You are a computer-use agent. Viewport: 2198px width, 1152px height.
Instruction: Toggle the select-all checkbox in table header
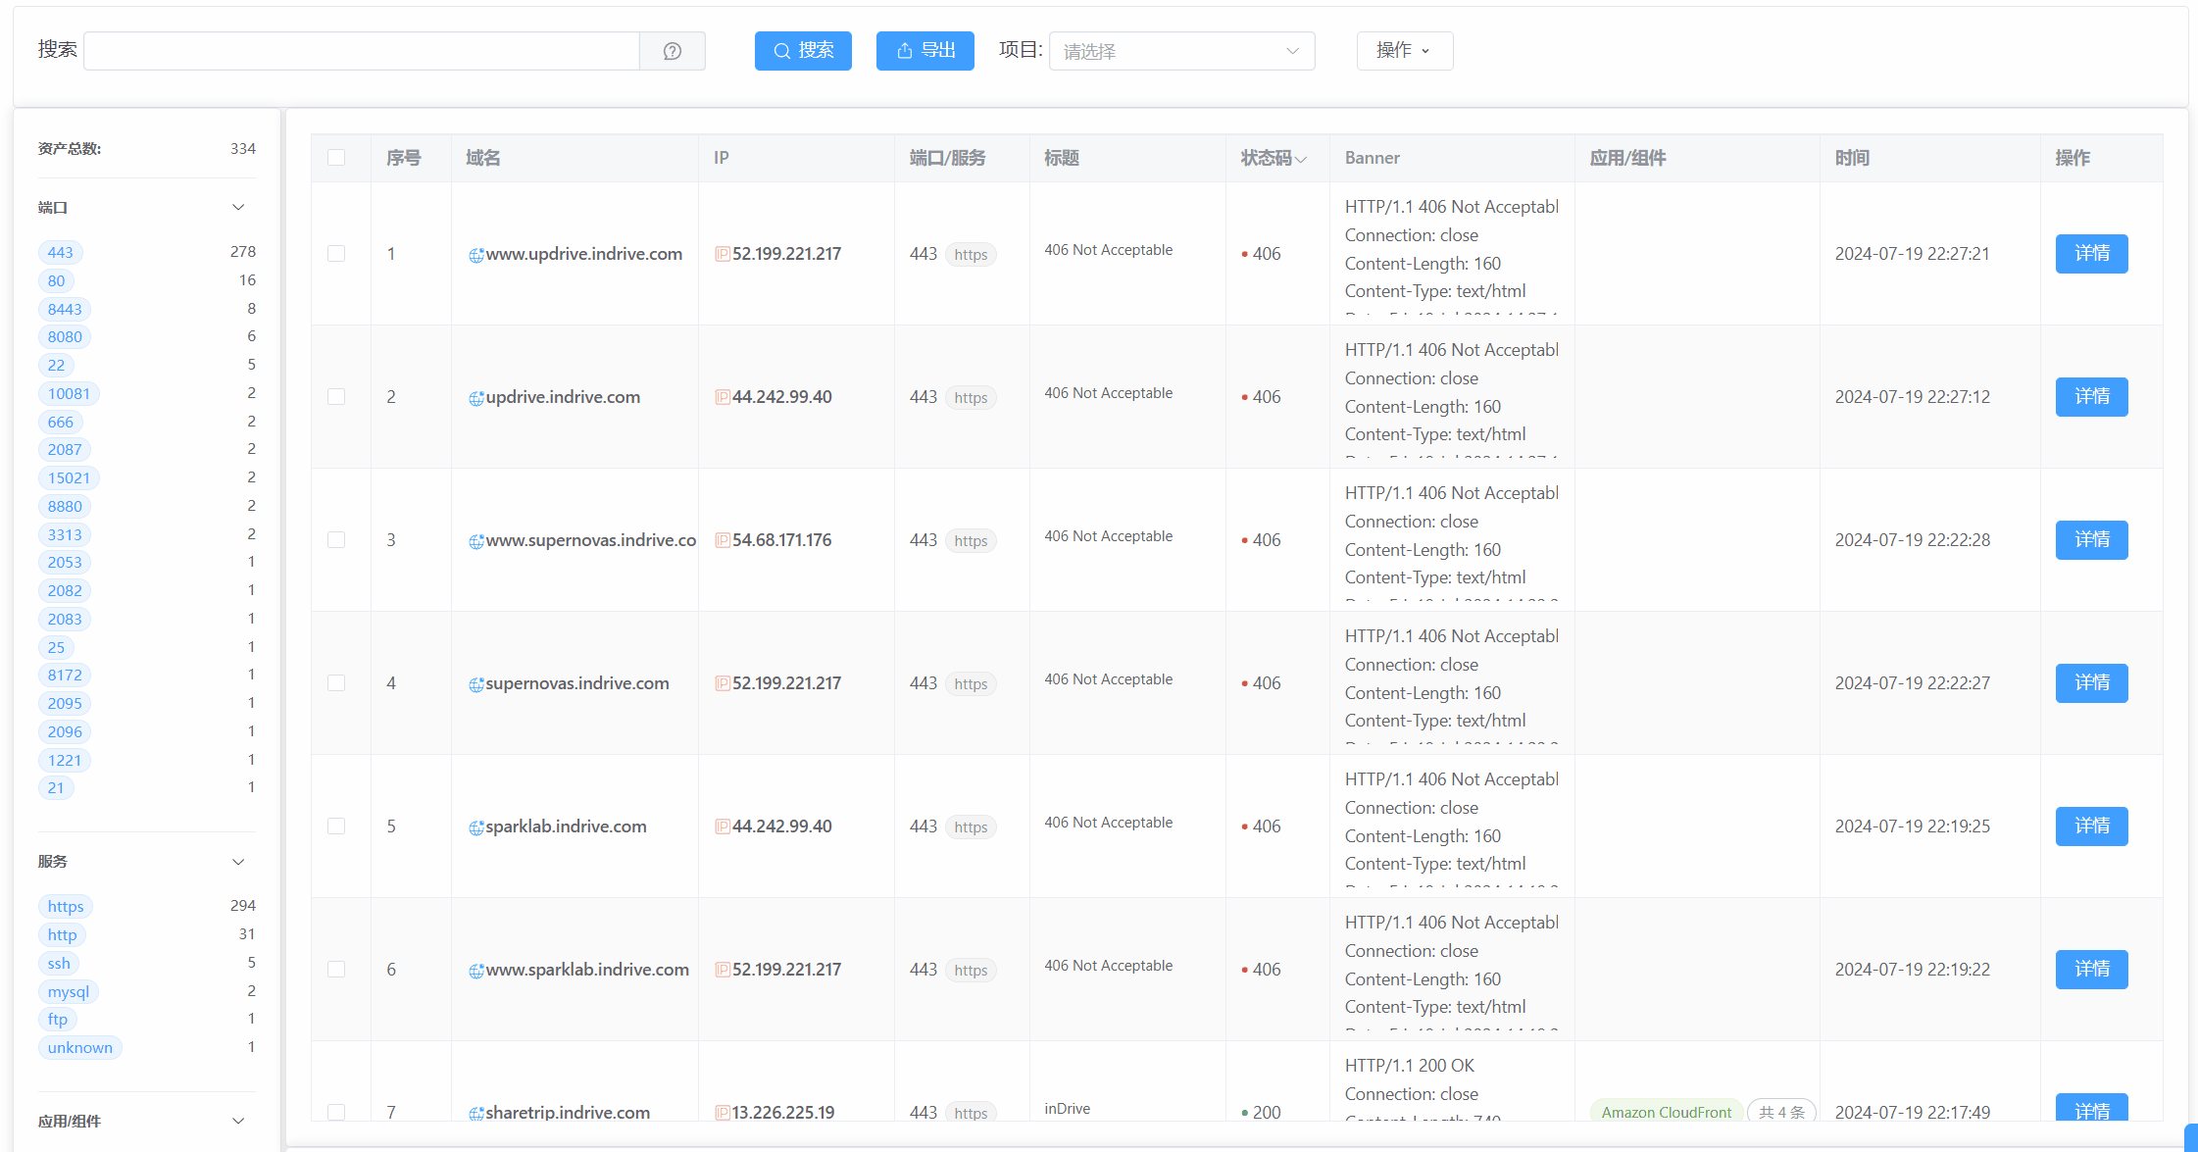[336, 158]
